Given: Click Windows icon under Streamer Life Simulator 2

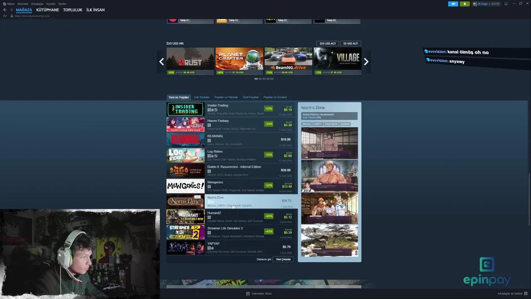Looking at the screenshot, I should click(x=209, y=233).
